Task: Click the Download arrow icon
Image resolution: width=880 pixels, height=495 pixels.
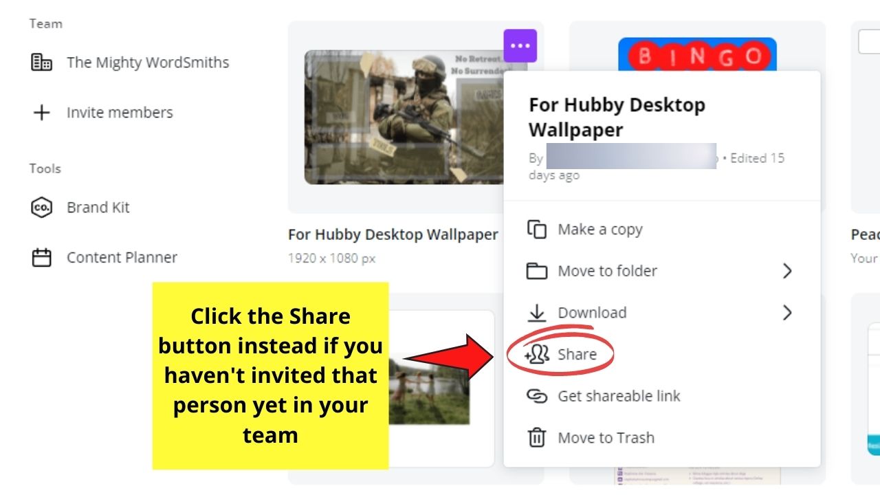Action: (536, 313)
